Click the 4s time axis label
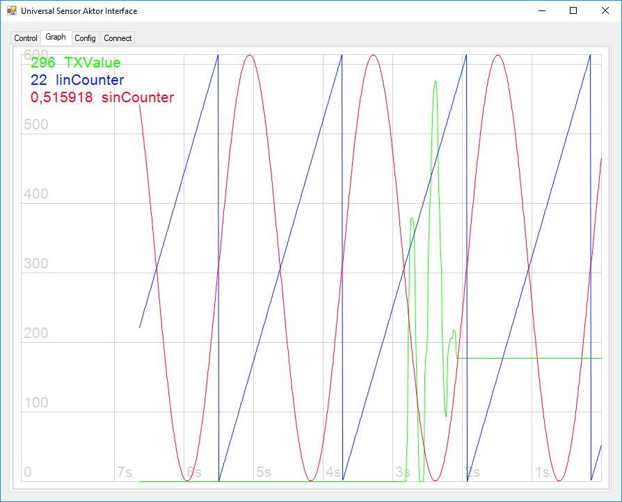Screen dimensions: 622x502 click(333, 472)
